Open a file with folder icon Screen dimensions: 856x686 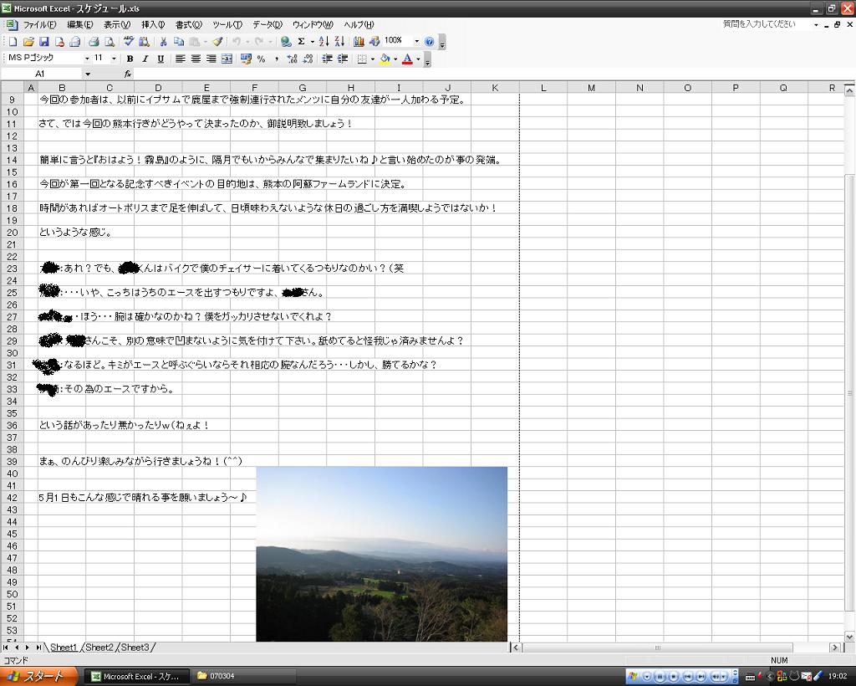pos(28,42)
